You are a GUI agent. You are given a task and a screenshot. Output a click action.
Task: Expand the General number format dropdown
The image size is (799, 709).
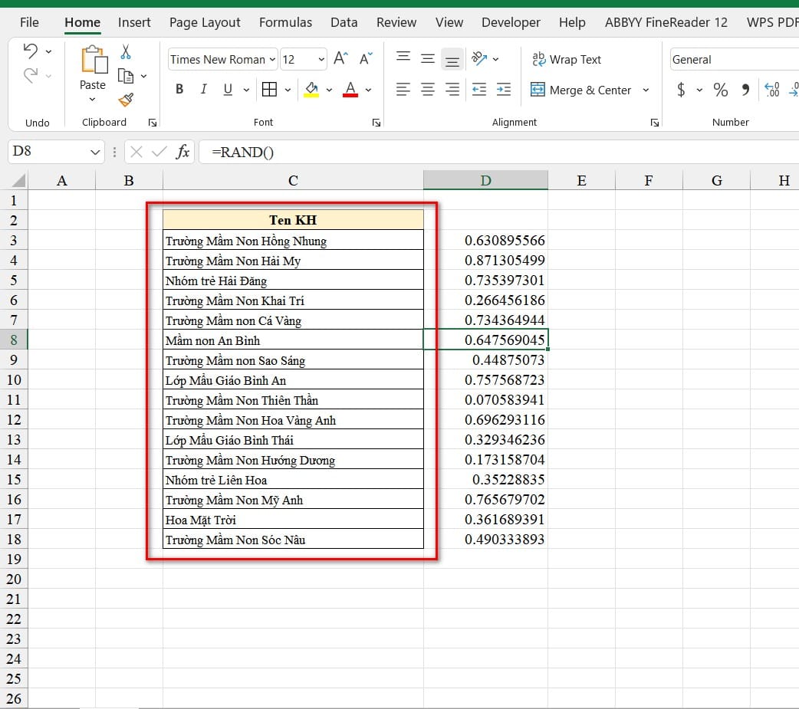[x=733, y=59]
